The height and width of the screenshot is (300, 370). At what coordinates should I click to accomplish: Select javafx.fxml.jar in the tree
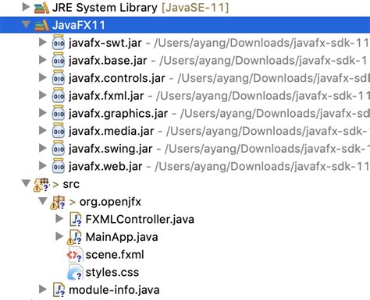tap(106, 96)
